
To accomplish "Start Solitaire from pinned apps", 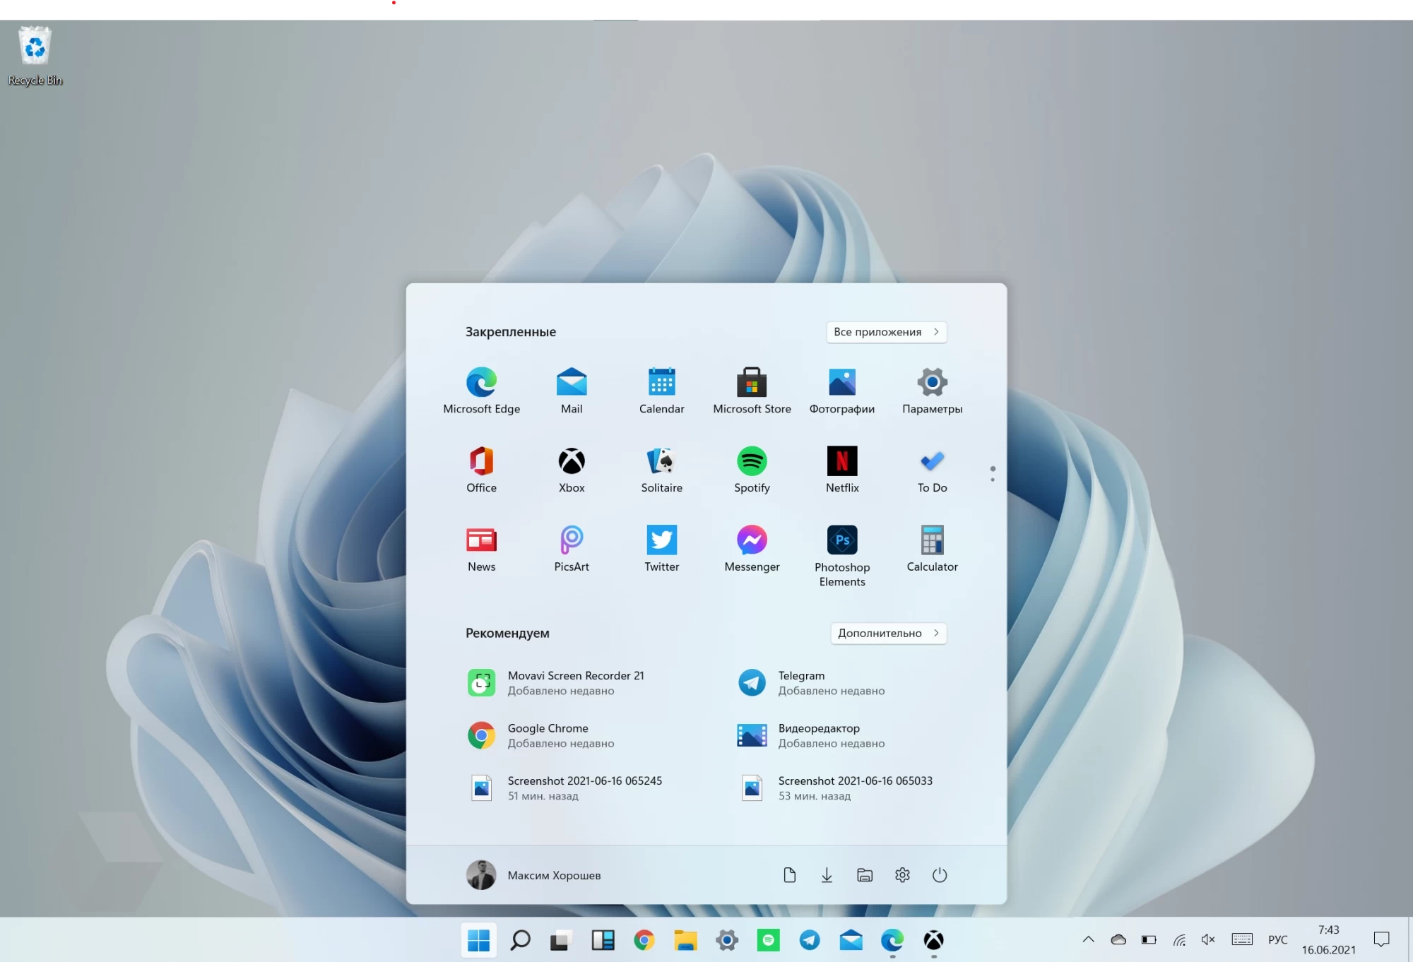I will (661, 470).
